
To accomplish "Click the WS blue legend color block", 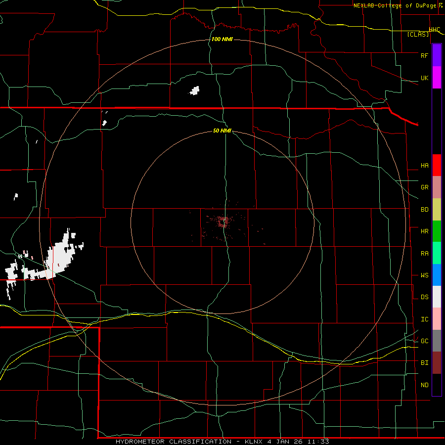I will pyautogui.click(x=437, y=275).
